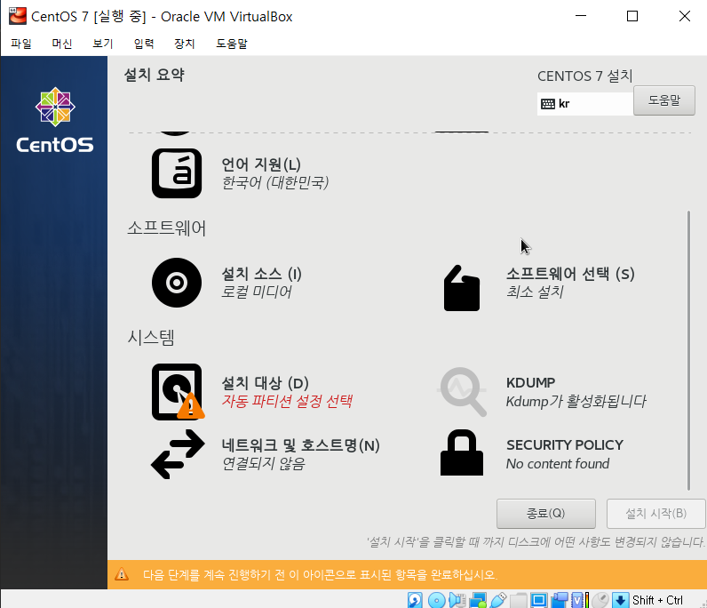Click red text 자동 파티션 설정 선택
This screenshot has width=707, height=608.
point(287,401)
